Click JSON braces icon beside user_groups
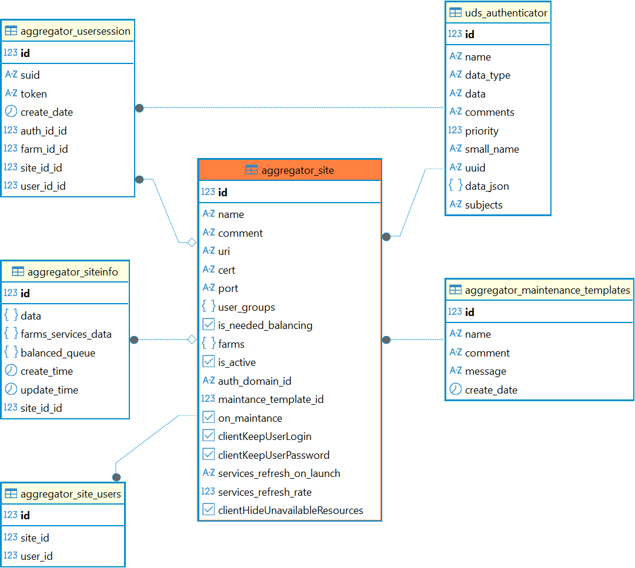Screen dimensions: 635x568 208,307
